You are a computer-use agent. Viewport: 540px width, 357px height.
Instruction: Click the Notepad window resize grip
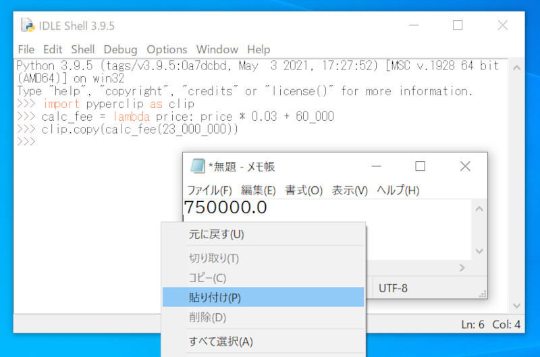(483, 294)
